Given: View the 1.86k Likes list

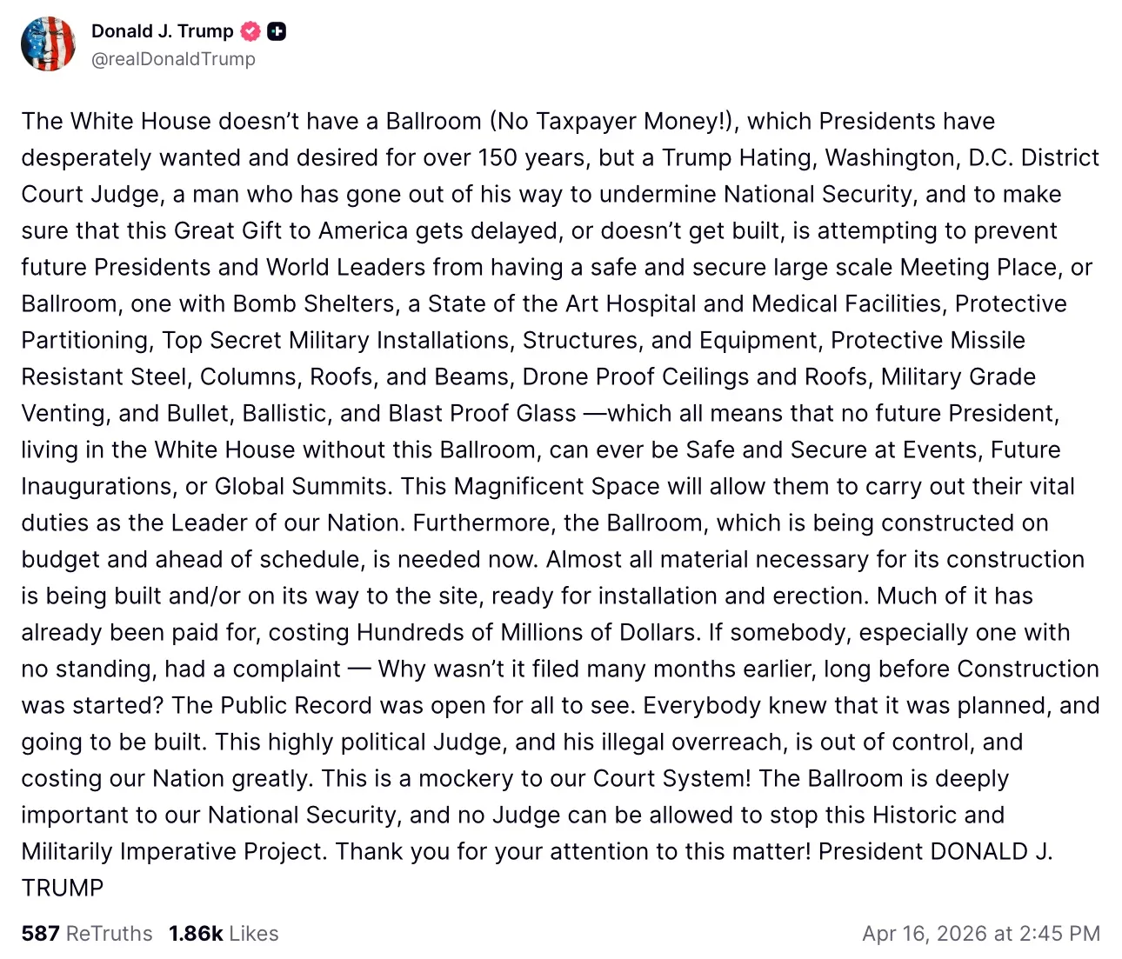Looking at the screenshot, I should tap(224, 934).
